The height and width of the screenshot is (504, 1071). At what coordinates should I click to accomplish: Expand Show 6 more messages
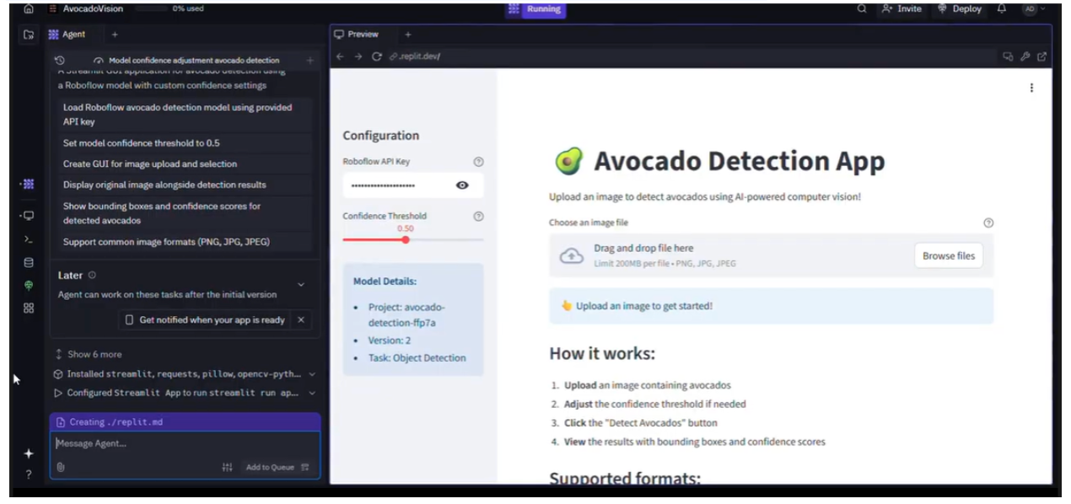point(88,354)
